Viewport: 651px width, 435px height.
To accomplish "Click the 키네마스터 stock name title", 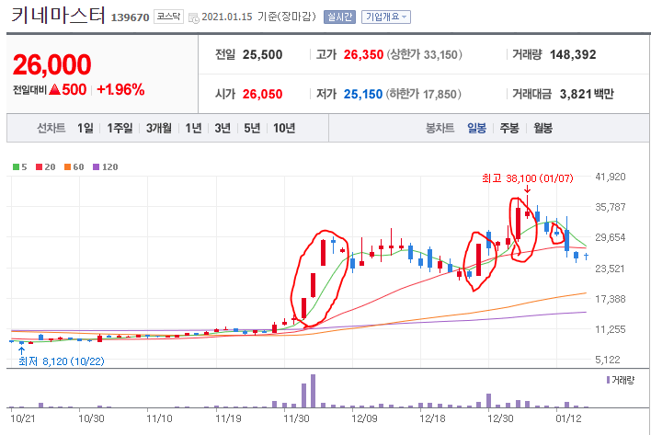I will point(58,15).
